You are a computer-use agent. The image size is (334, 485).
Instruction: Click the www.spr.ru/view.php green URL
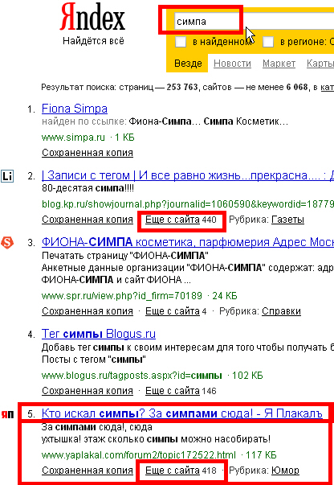pyautogui.click(x=122, y=296)
